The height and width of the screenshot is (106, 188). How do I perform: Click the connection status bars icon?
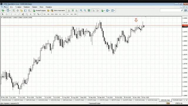(x=168, y=103)
